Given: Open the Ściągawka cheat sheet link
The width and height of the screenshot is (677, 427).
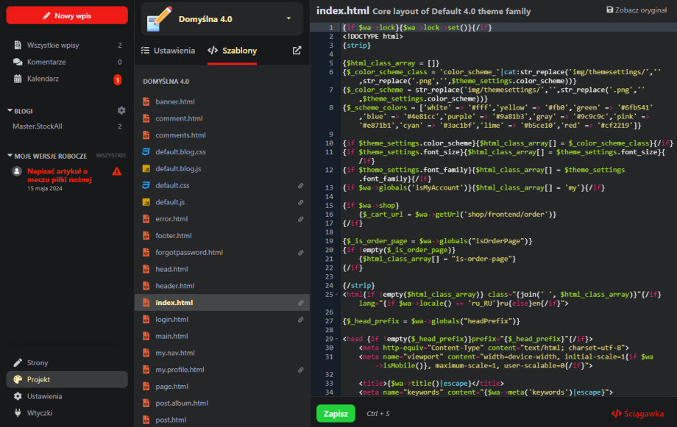Looking at the screenshot, I should [638, 414].
